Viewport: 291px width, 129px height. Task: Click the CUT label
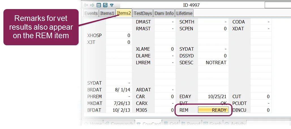237,97
